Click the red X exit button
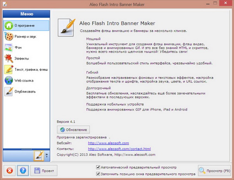 (10, 170)
